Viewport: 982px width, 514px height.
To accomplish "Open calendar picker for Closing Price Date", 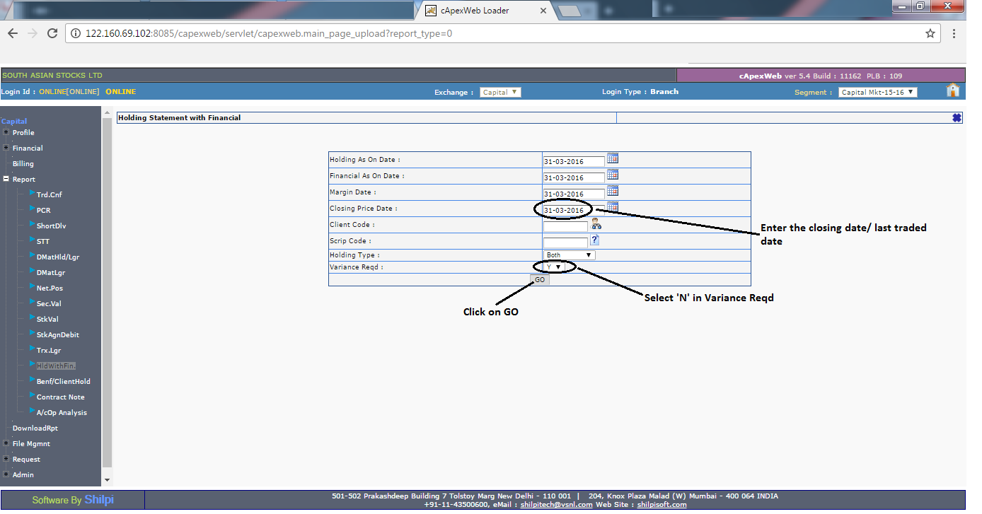I will 613,207.
